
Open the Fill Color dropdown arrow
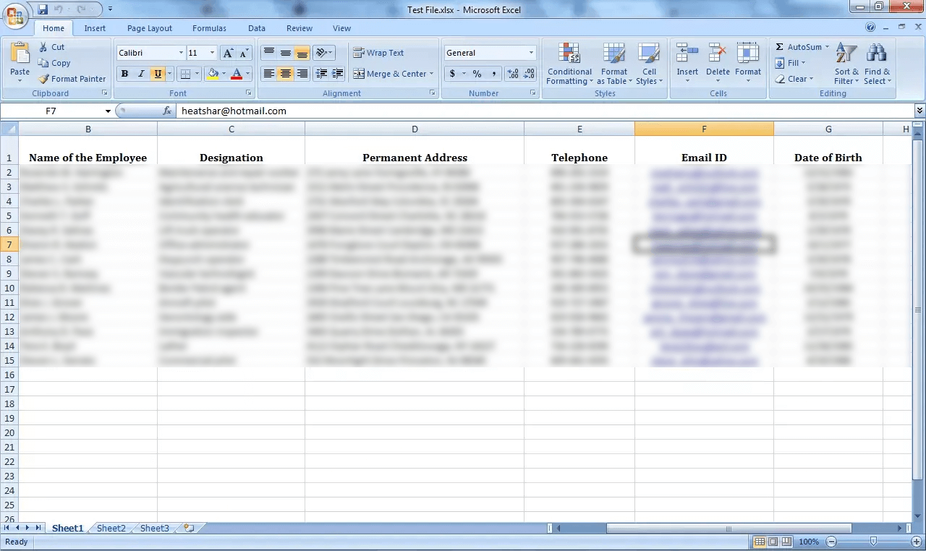(224, 74)
